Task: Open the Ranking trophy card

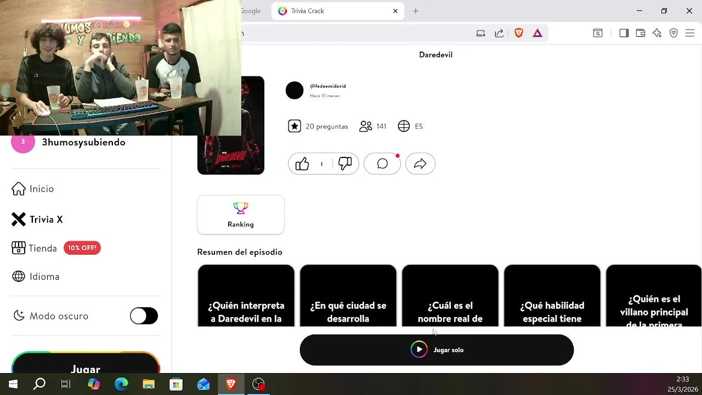Action: pyautogui.click(x=241, y=215)
